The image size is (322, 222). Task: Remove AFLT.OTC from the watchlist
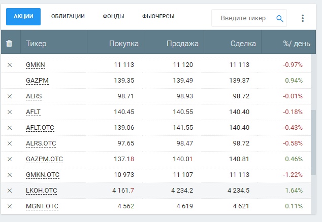coord(10,128)
